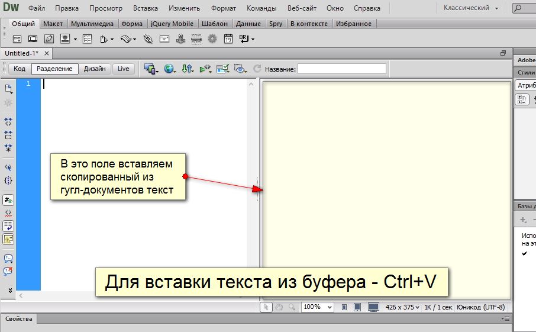Switch to Код view
The height and width of the screenshot is (332, 536).
(x=20, y=69)
